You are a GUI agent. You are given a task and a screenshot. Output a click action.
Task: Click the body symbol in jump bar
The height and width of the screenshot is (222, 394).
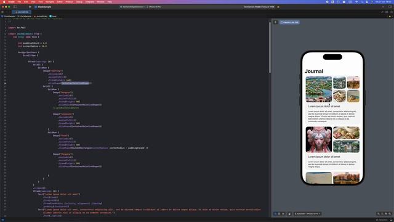coord(53,16)
